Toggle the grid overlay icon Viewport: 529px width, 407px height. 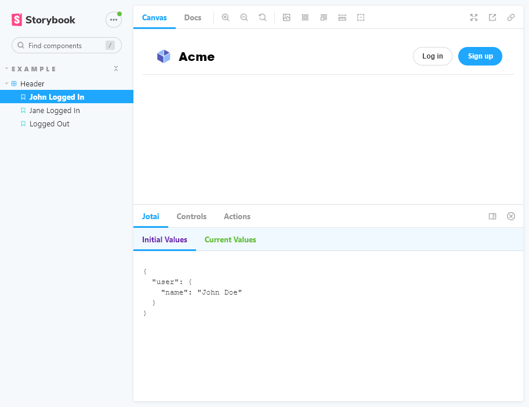point(305,17)
